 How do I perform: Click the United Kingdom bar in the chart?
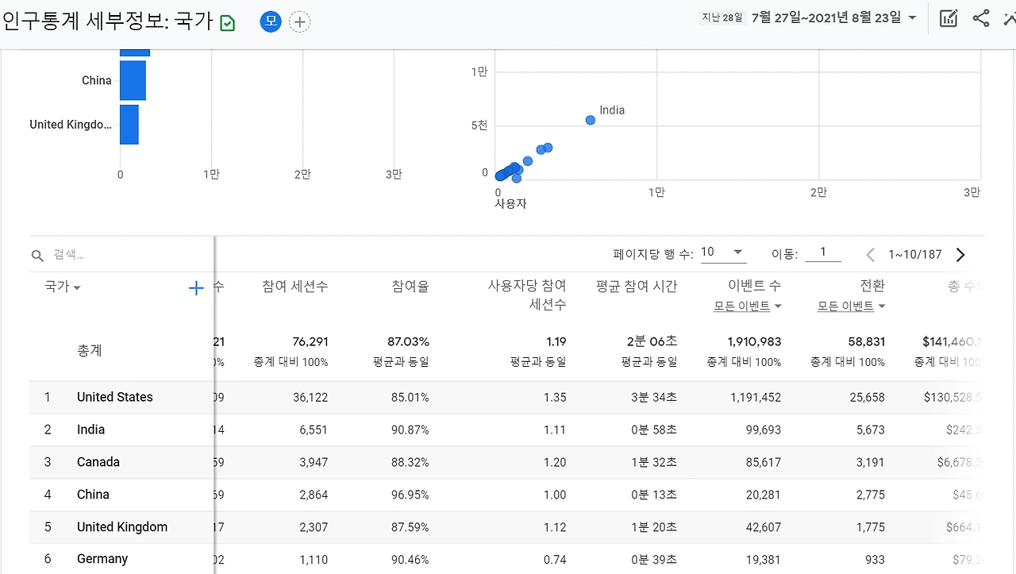click(129, 125)
